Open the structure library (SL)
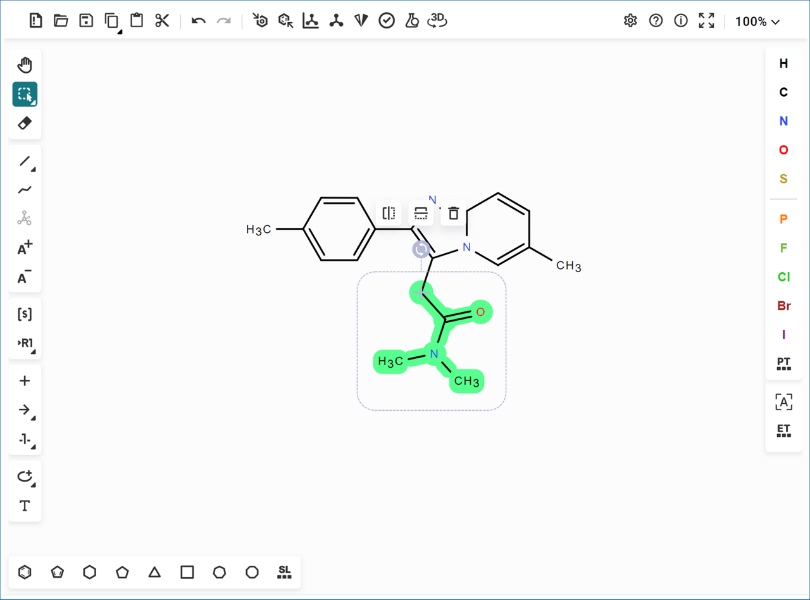Viewport: 810px width, 600px height. click(x=284, y=572)
